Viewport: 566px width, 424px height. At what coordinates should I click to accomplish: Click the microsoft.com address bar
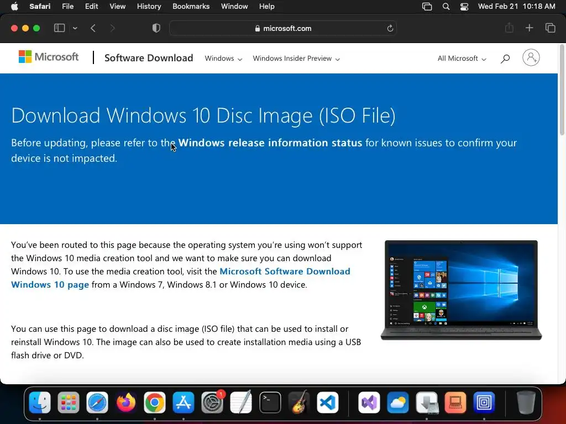click(283, 28)
